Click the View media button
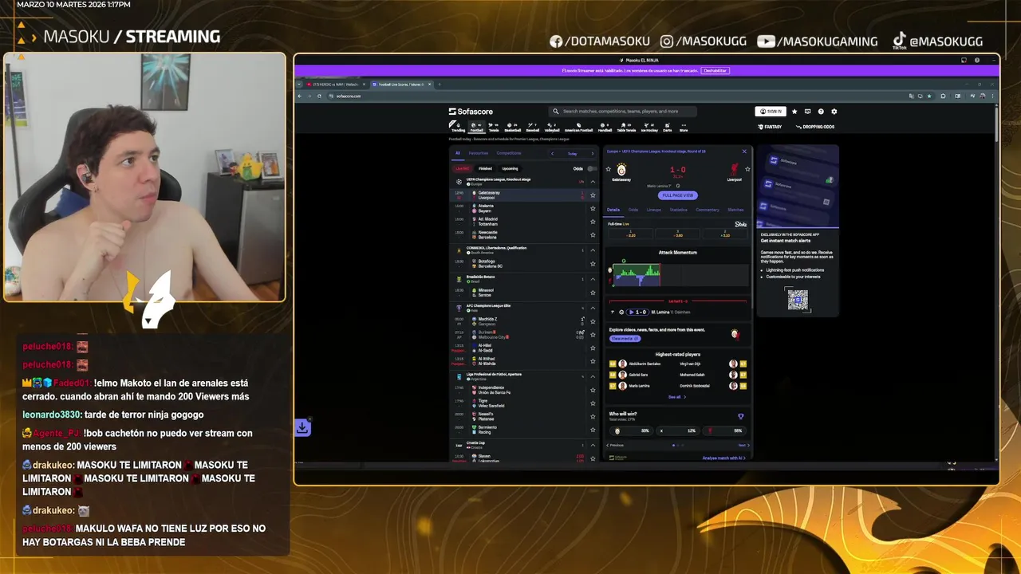 625,339
